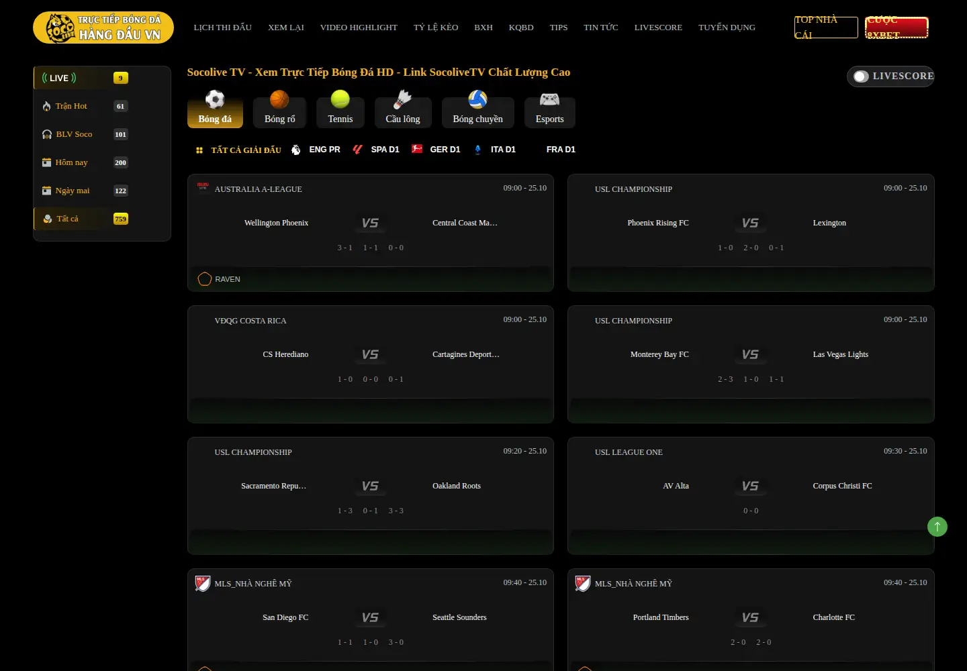Open the Tin tức news link
This screenshot has width=967, height=671.
click(x=601, y=28)
